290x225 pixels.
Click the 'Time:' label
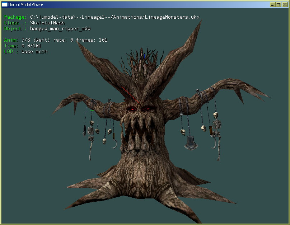(11, 46)
